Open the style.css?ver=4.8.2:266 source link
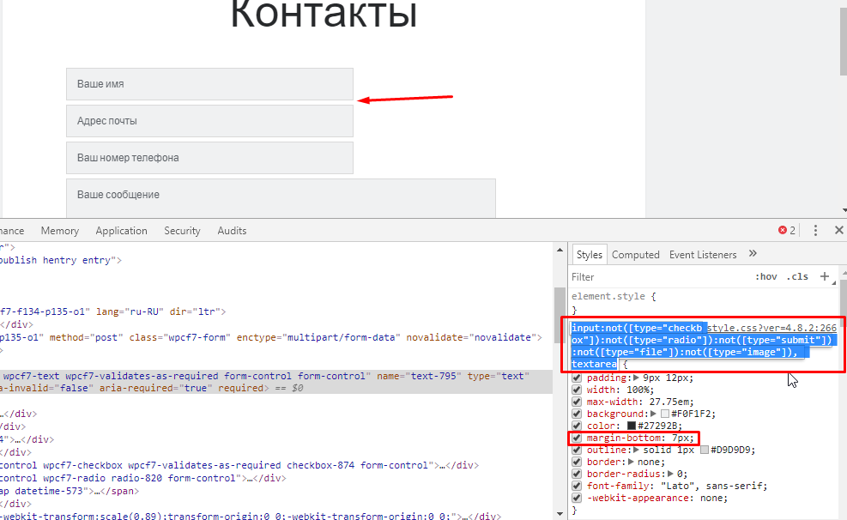 click(x=771, y=328)
